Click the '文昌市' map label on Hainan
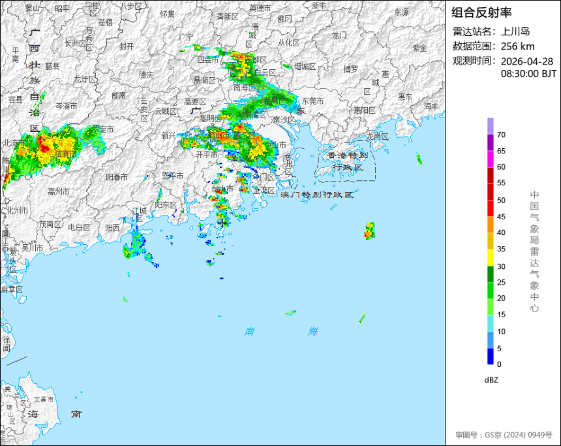The image size is (561, 446). 44,399
